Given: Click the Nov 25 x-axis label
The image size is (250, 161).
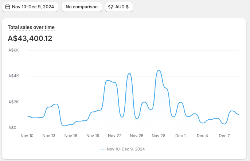Looking at the screenshot, I should pyautogui.click(x=137, y=136).
